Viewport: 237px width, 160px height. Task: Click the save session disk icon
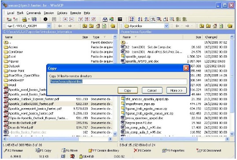coord(34,19)
